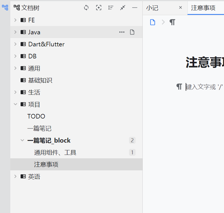Close the 小记 tab

181,7
